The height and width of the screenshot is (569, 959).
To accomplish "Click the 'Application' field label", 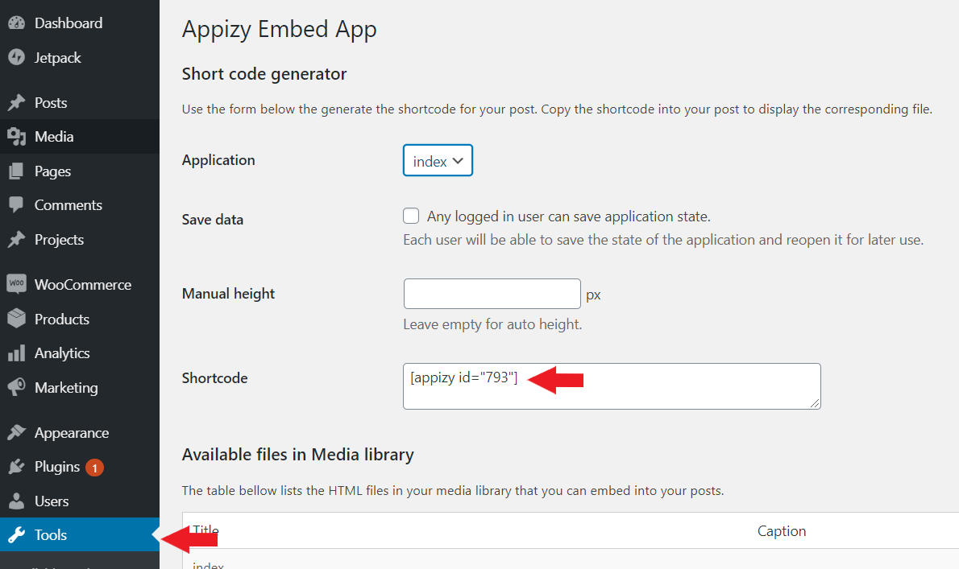I will pyautogui.click(x=218, y=161).
